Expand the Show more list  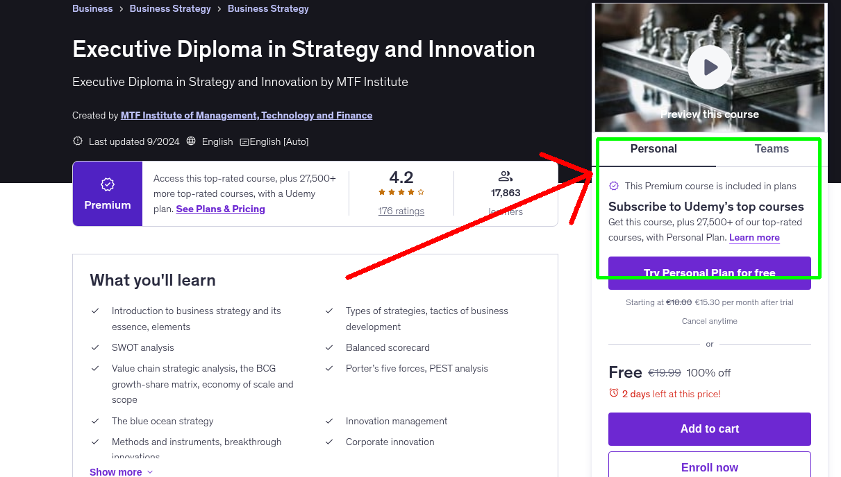click(x=122, y=471)
